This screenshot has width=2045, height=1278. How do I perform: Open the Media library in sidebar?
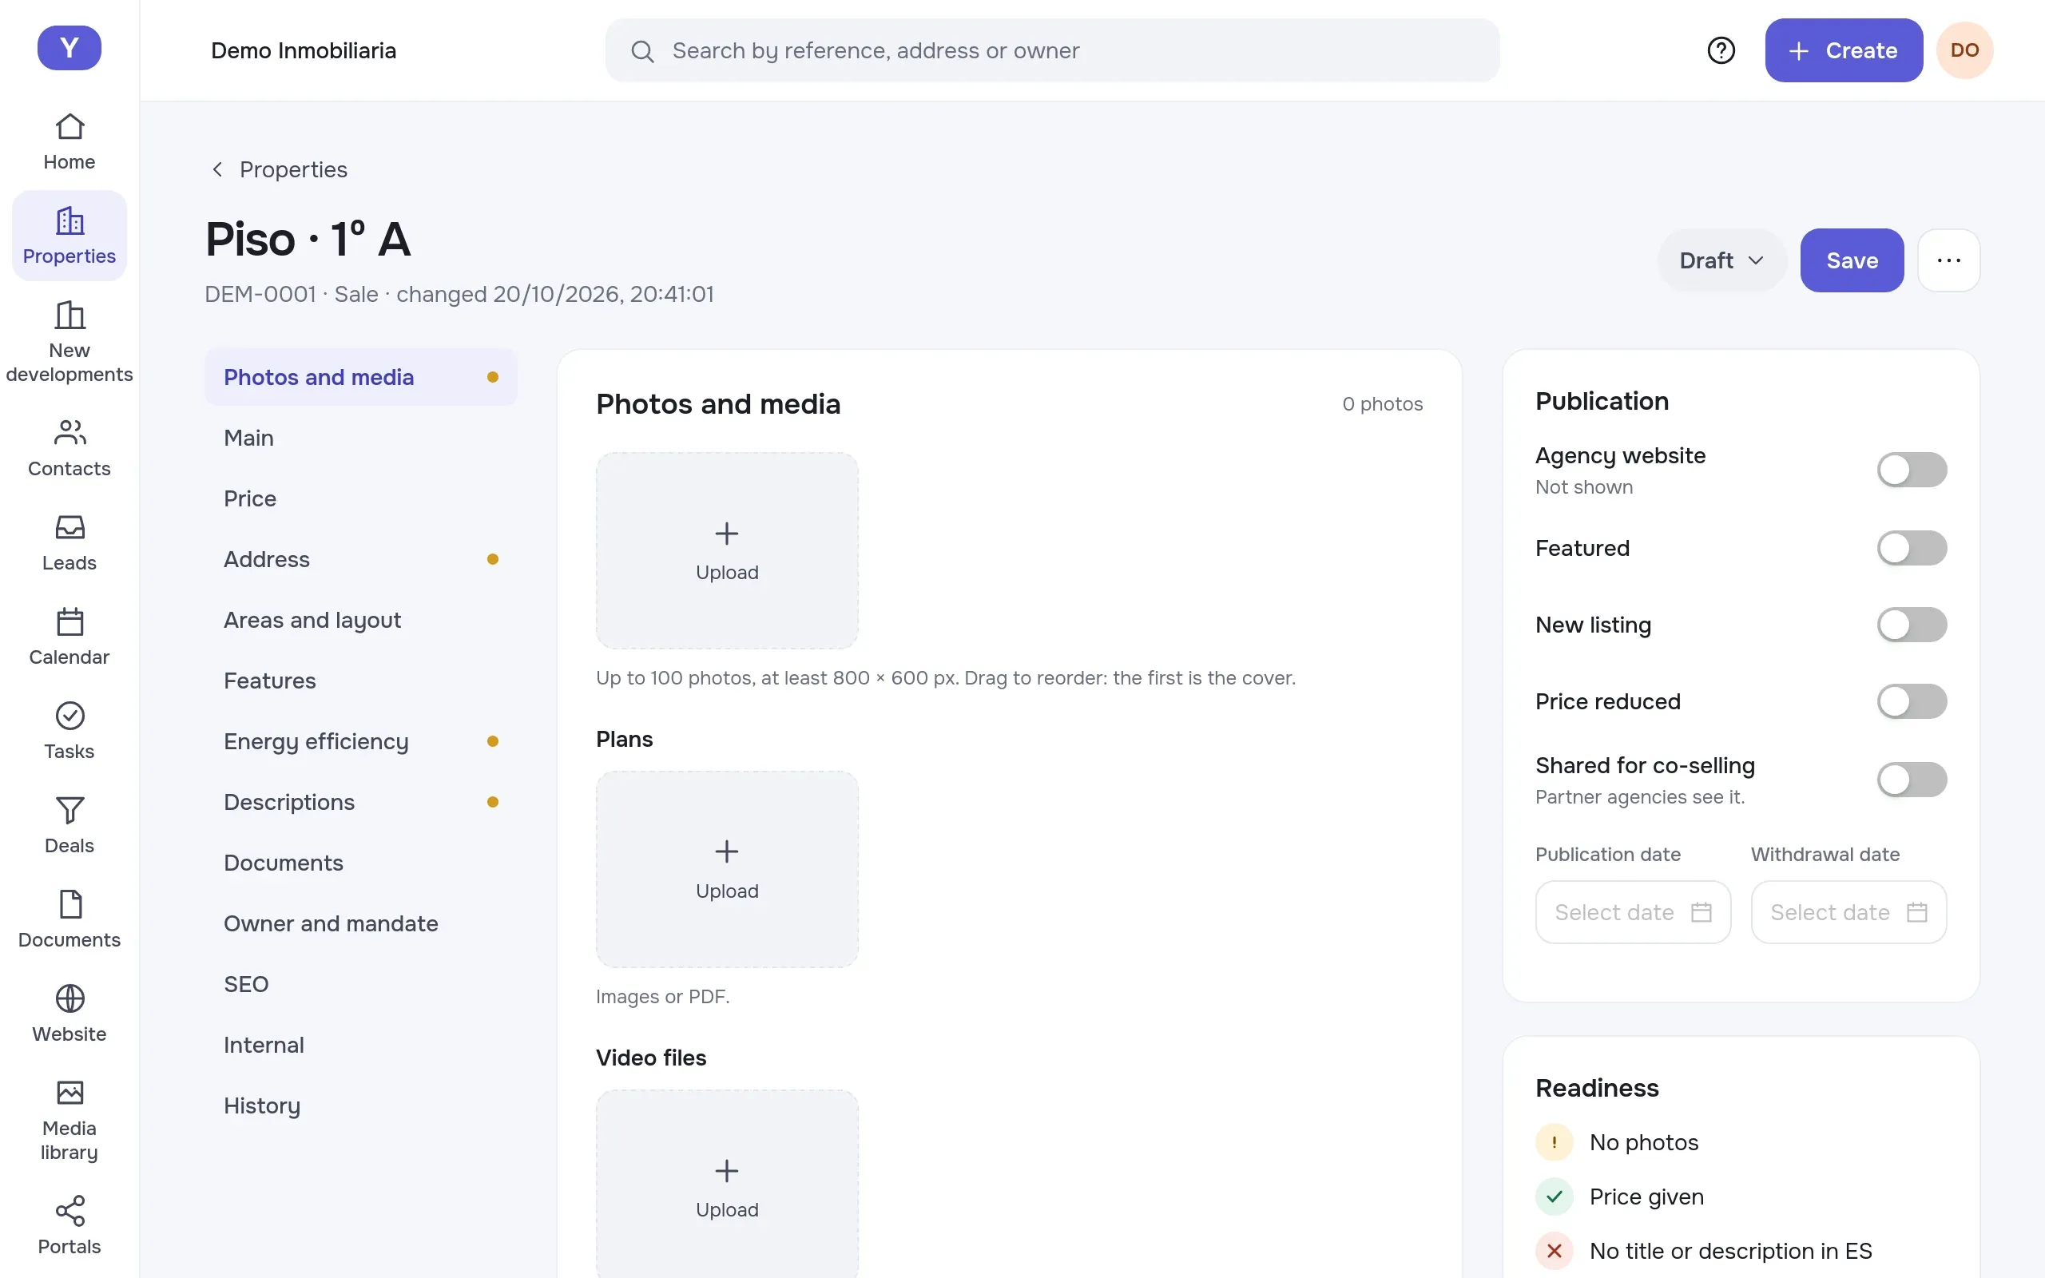(x=69, y=1120)
